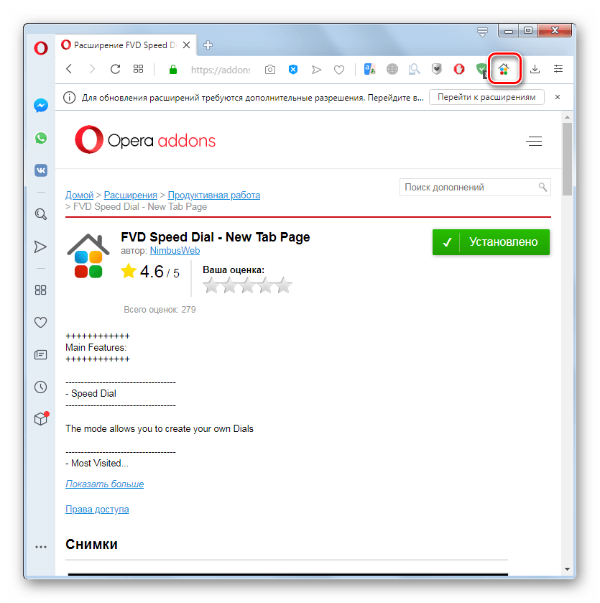Open the ad blocker shield in address bar
600x603 pixels.
pyautogui.click(x=293, y=70)
